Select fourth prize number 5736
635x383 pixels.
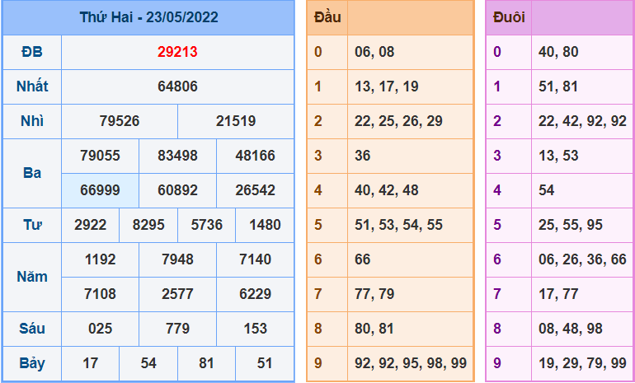coord(206,225)
